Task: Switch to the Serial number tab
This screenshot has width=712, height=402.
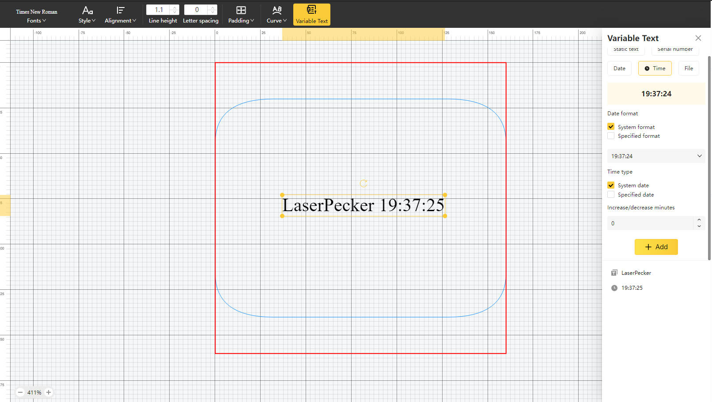Action: pos(675,49)
